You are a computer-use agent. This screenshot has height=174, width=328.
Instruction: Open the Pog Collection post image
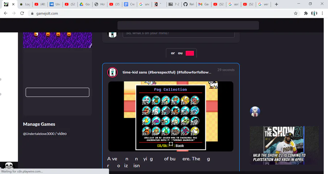[171, 116]
